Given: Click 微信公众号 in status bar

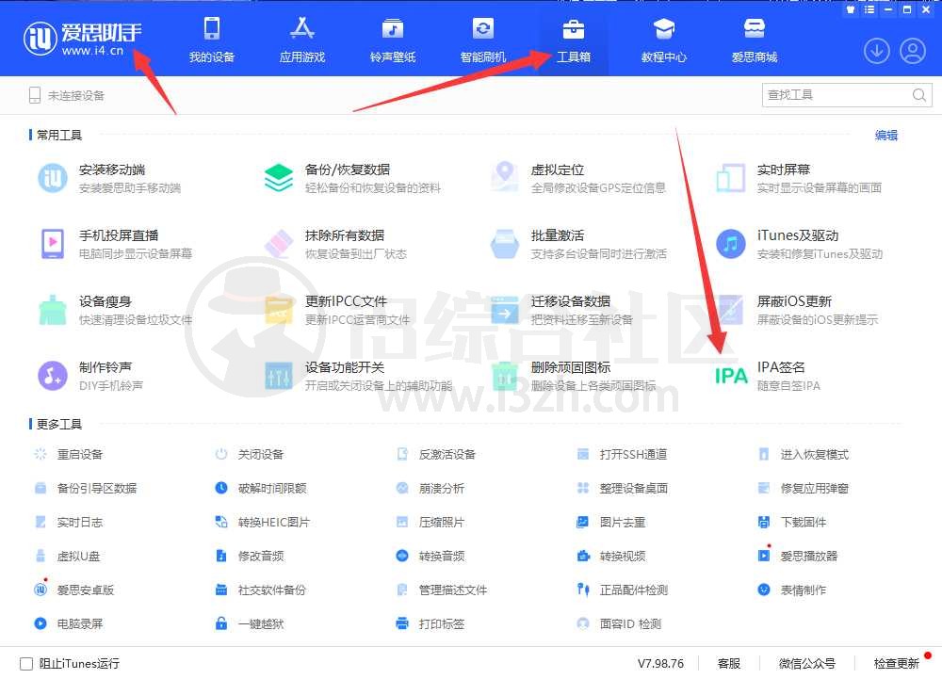Looking at the screenshot, I should click(807, 663).
